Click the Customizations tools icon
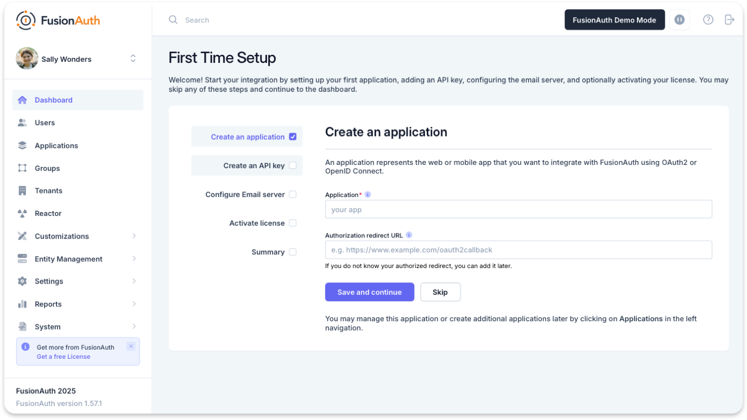 click(x=22, y=236)
